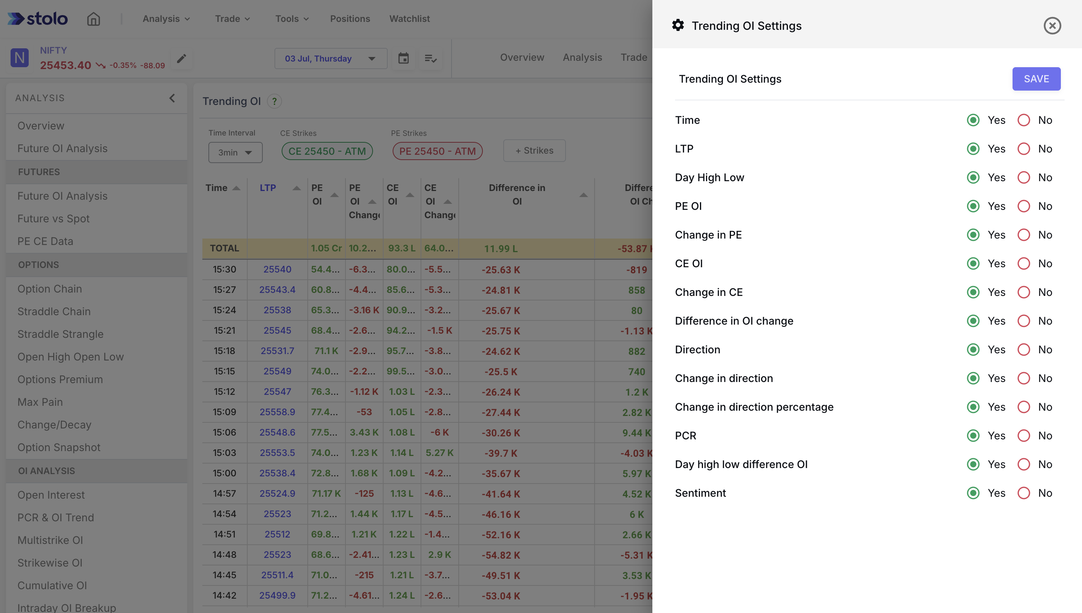Viewport: 1082px width, 613px height.
Task: Open Open High Open Low in sidebar
Action: click(70, 357)
